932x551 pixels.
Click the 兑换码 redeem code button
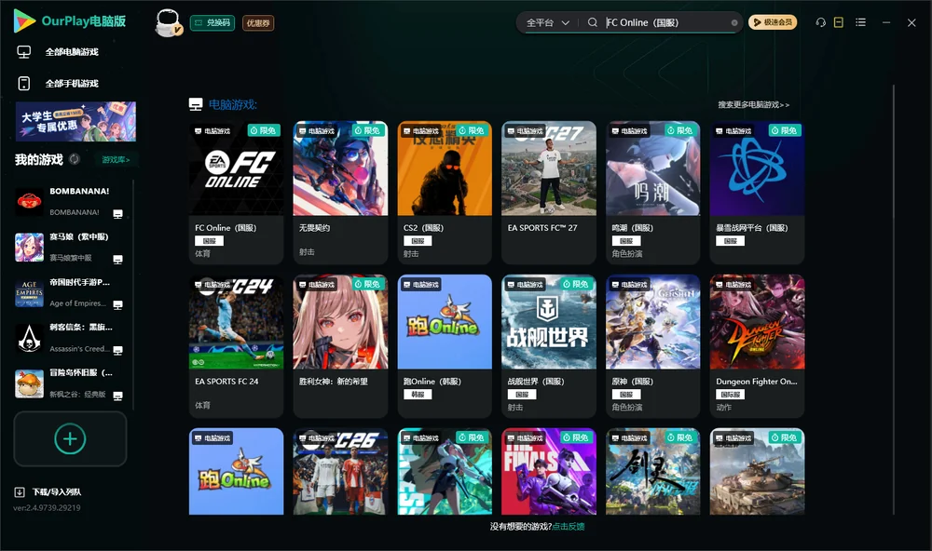pos(212,23)
